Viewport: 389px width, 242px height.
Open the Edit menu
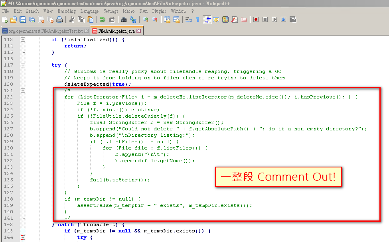[x=18, y=11]
